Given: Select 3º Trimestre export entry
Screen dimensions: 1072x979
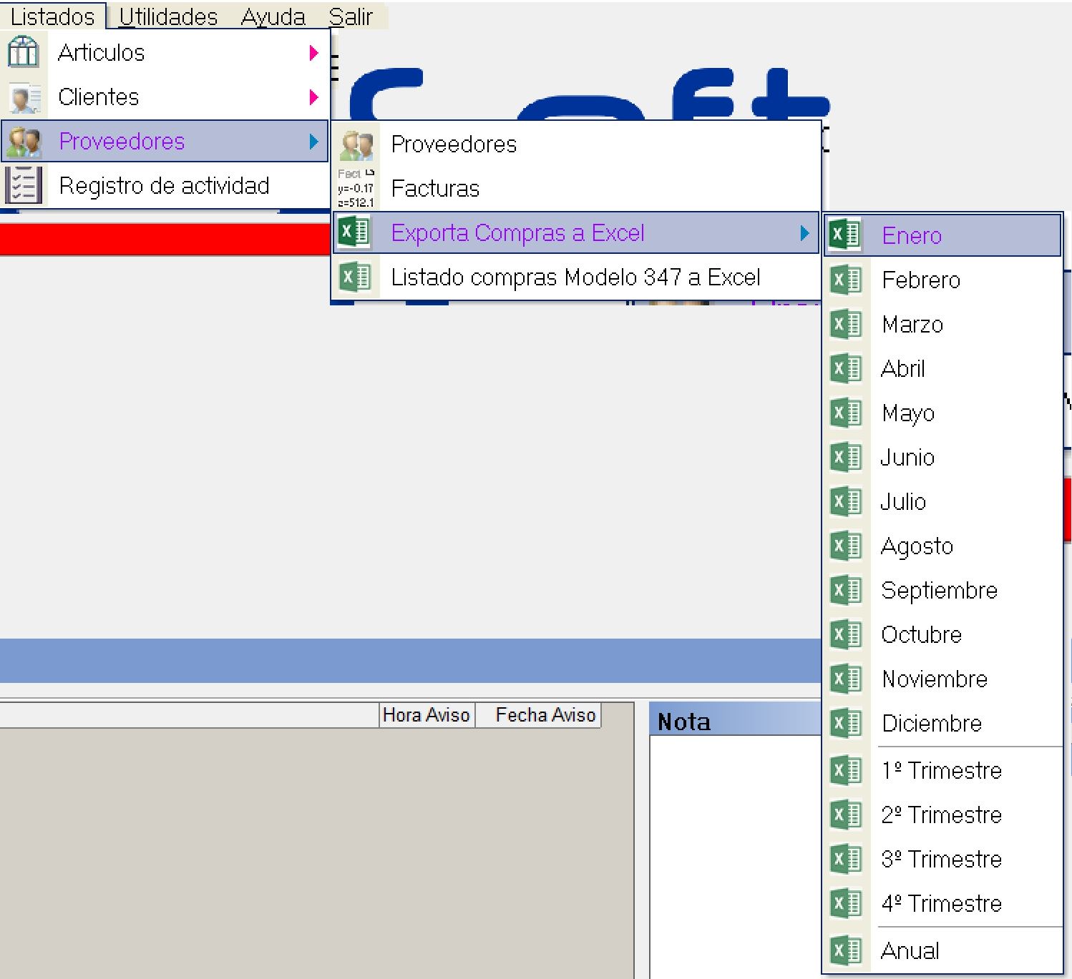Looking at the screenshot, I should [x=941, y=859].
